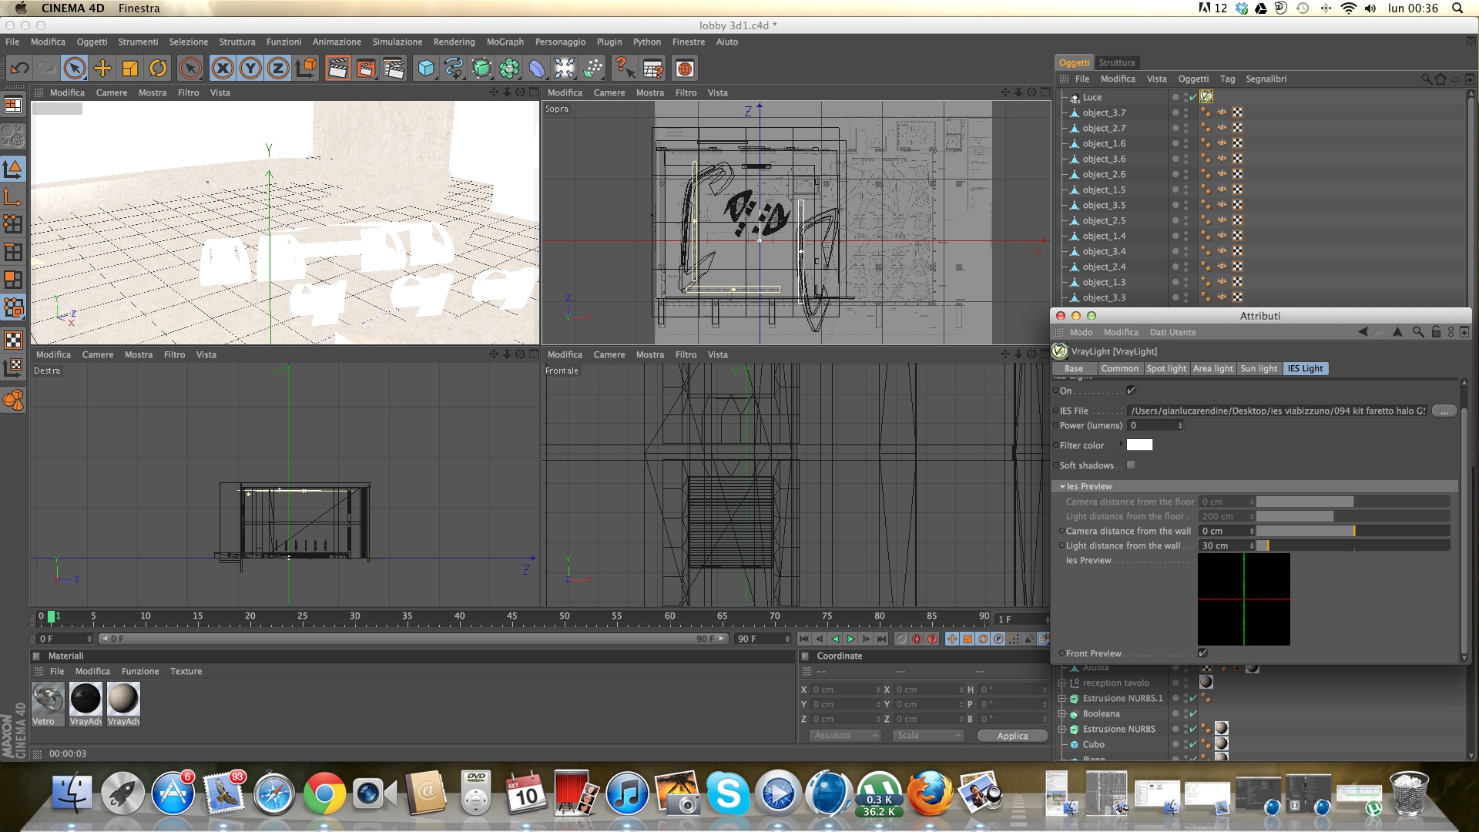Click the white Filter color swatch
This screenshot has width=1479, height=832.
[x=1139, y=445]
